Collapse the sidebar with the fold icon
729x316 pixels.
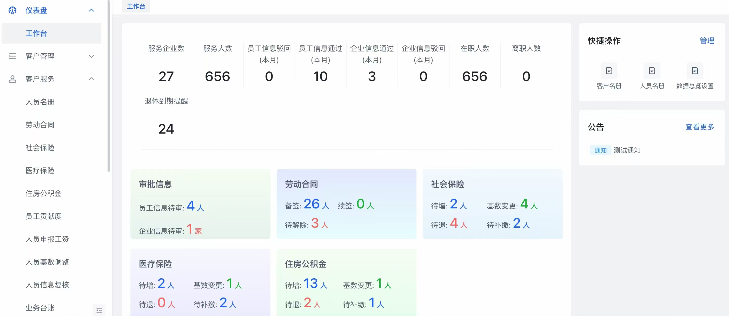(99, 310)
